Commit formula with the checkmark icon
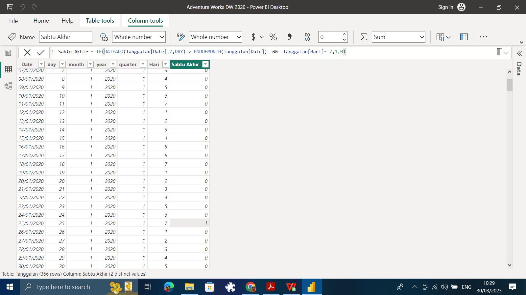The image size is (526, 295). pyautogui.click(x=41, y=52)
